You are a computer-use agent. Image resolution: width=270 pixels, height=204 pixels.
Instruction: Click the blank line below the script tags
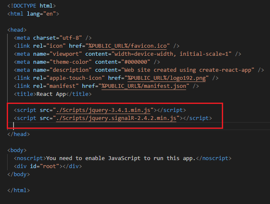[x=85, y=126]
